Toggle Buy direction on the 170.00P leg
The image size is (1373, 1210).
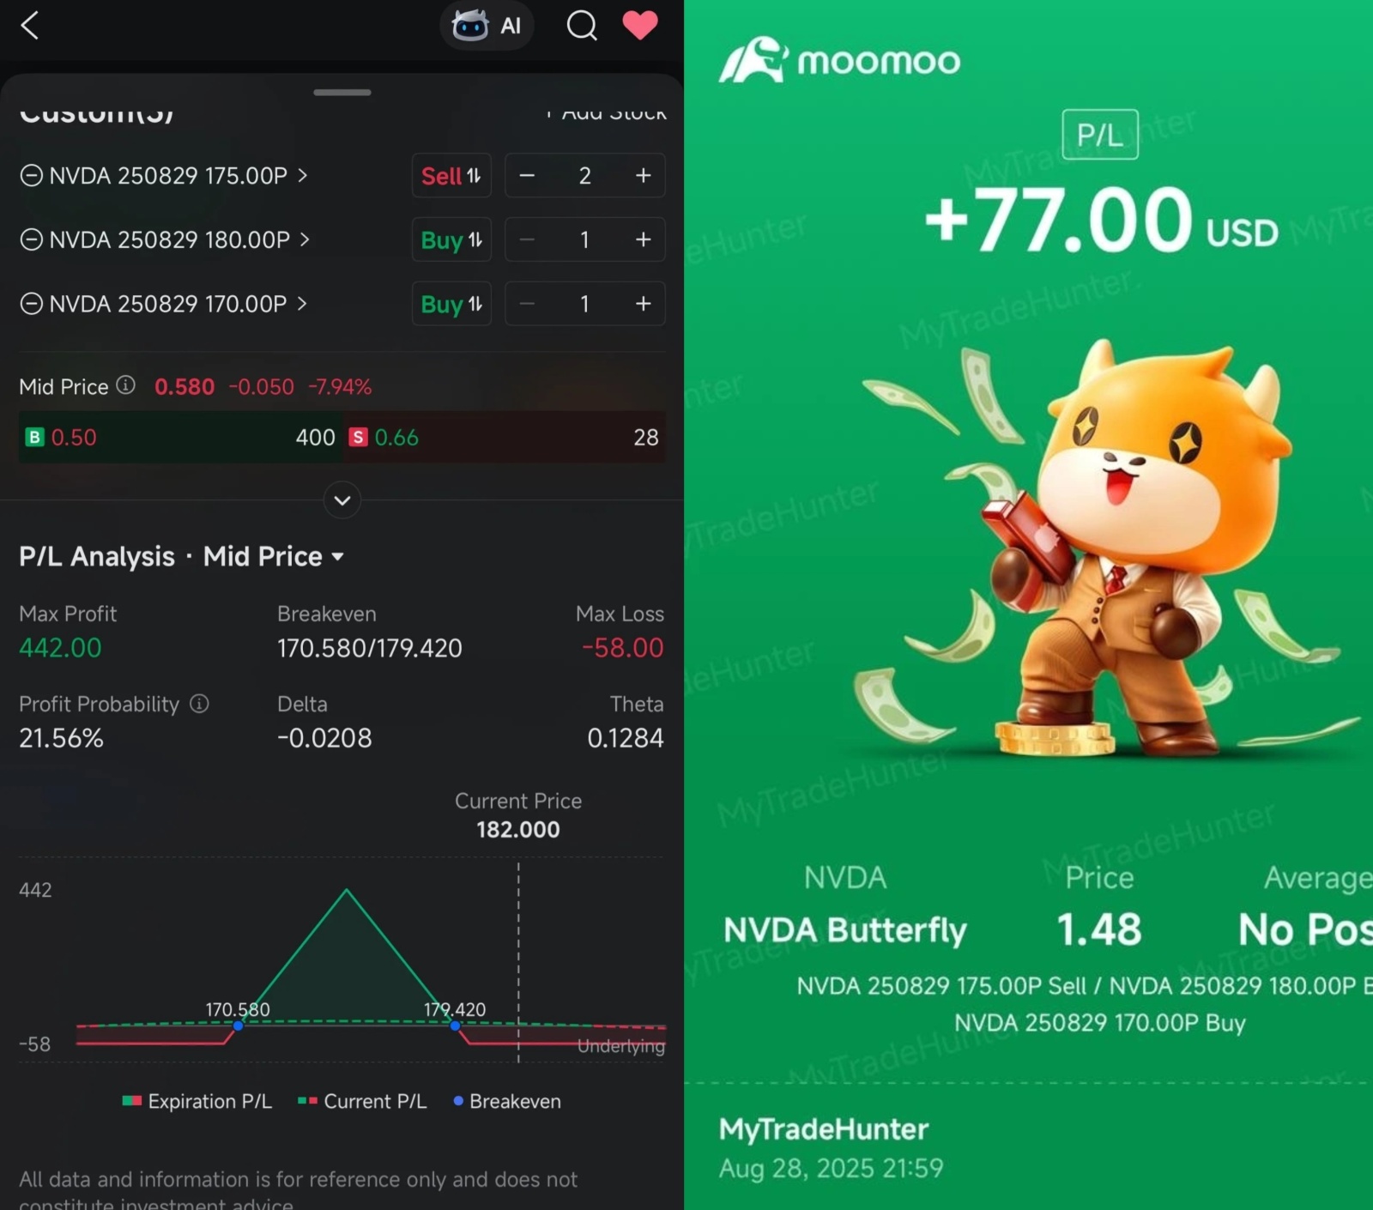[451, 304]
